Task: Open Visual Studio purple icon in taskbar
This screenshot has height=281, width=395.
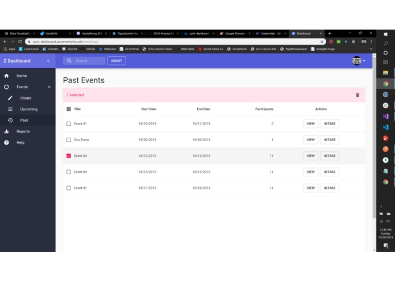Action: [385, 117]
